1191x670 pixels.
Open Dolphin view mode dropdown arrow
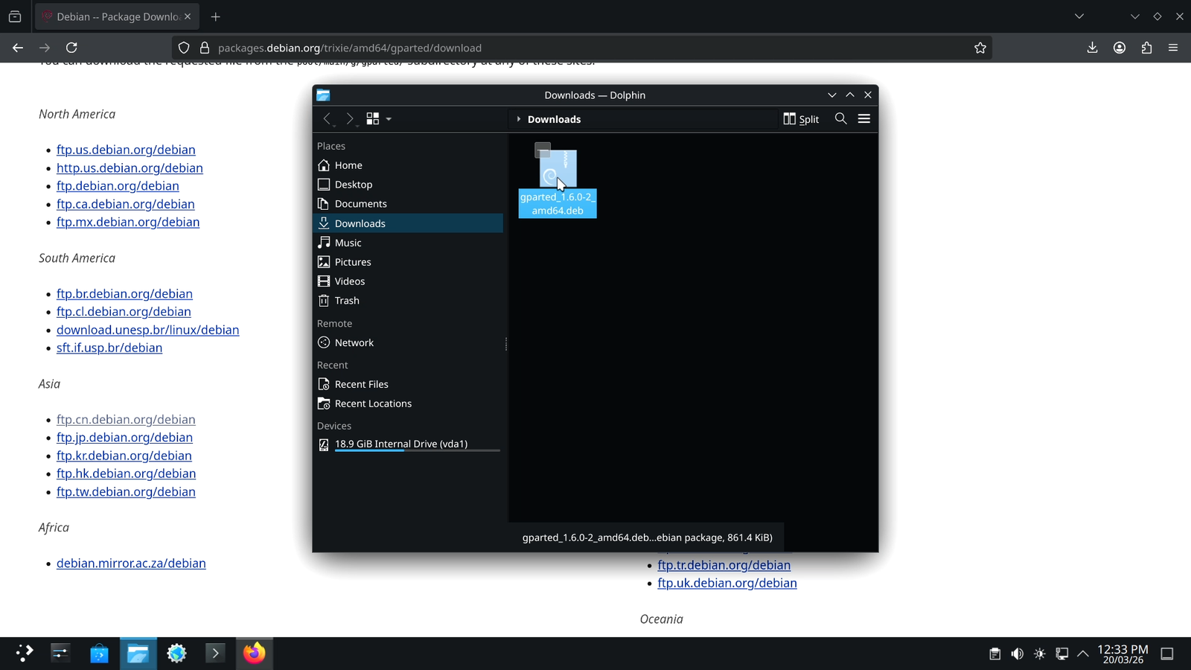pos(389,119)
